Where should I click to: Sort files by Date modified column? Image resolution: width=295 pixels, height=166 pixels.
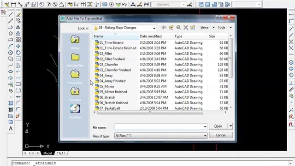[x=155, y=36]
